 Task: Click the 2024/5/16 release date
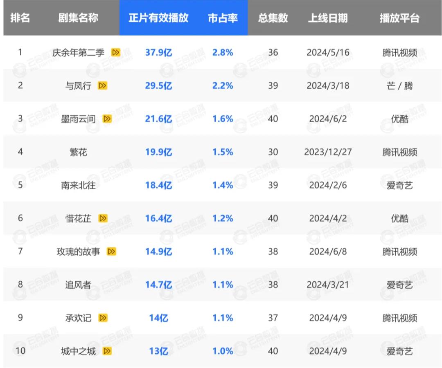(x=328, y=53)
